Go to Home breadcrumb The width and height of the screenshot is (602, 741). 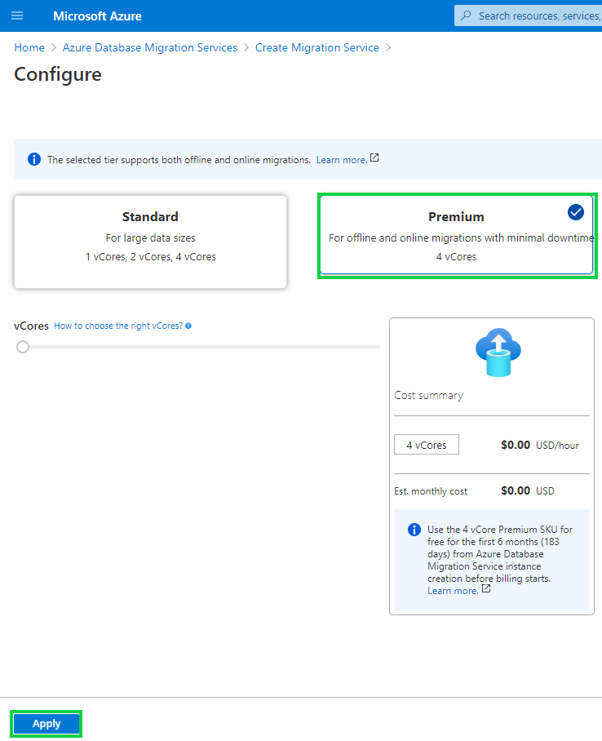click(x=29, y=47)
